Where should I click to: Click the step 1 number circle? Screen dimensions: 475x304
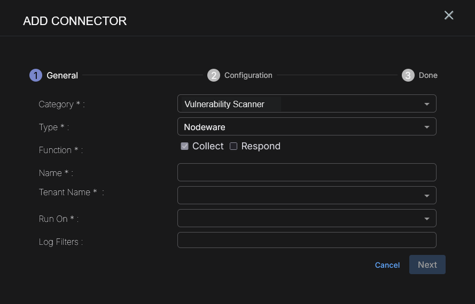[36, 75]
